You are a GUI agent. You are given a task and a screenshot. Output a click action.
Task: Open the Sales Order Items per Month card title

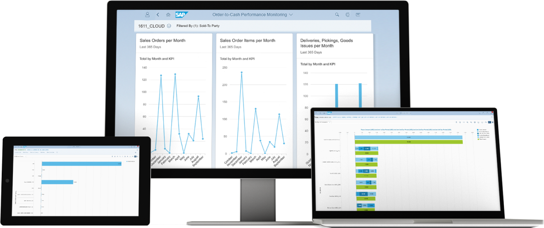(247, 41)
